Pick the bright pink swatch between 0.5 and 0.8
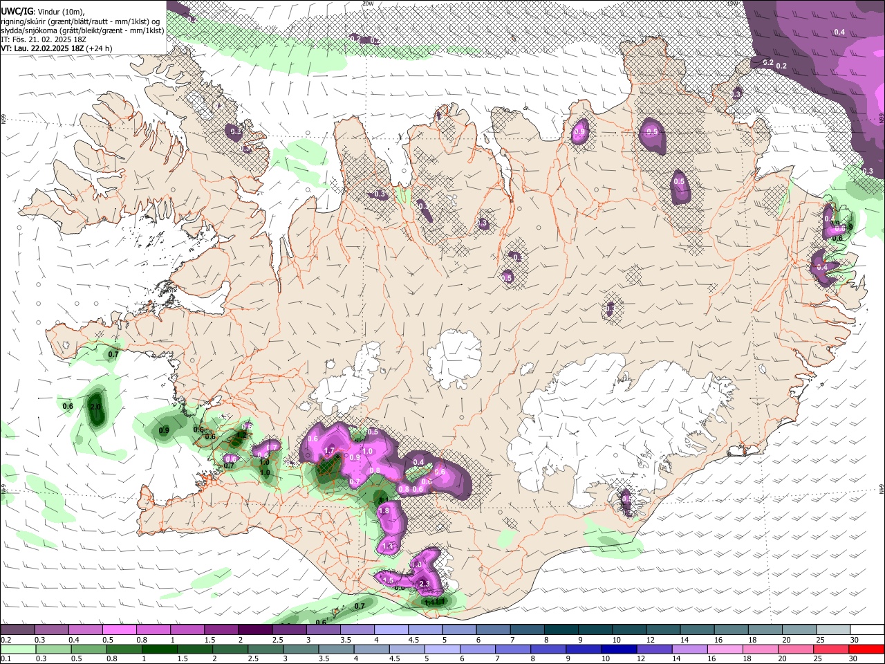Image resolution: width=885 pixels, height=664 pixels. (119, 630)
